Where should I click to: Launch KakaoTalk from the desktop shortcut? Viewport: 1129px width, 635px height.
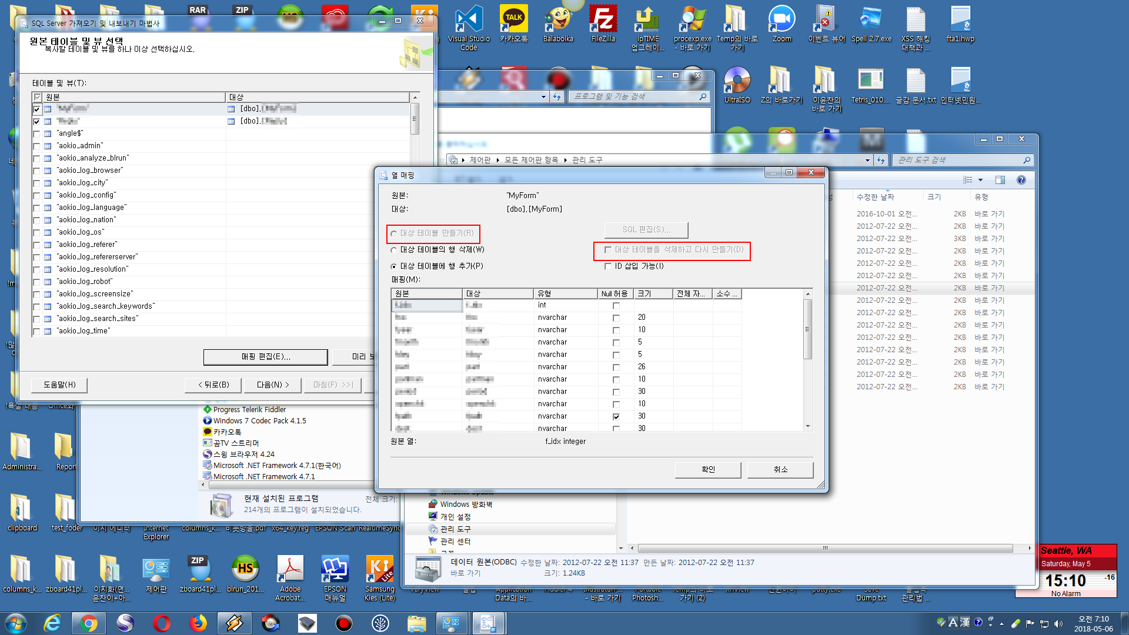513,24
